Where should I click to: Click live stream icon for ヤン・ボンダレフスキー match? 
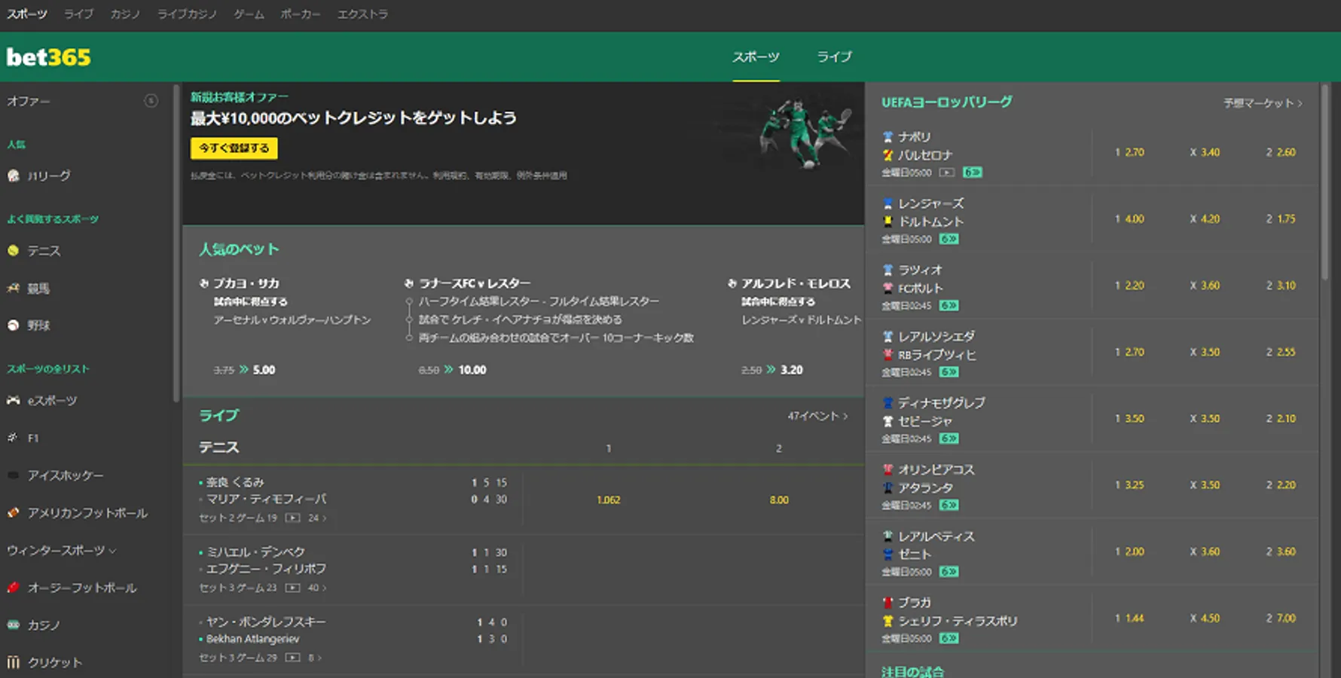[x=293, y=658]
